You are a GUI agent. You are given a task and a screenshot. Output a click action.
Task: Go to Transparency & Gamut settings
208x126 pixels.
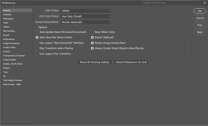14,56
